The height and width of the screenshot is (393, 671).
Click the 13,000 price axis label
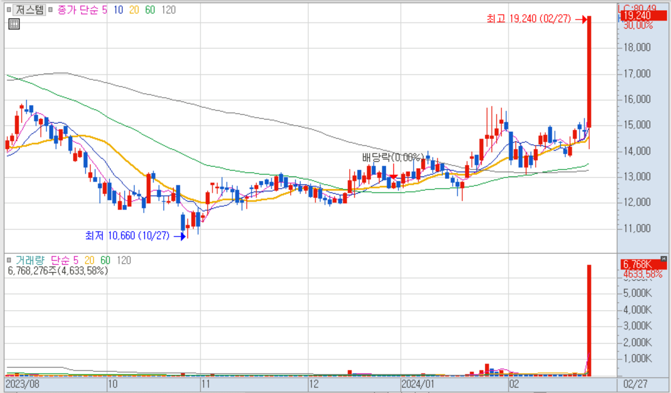[636, 177]
